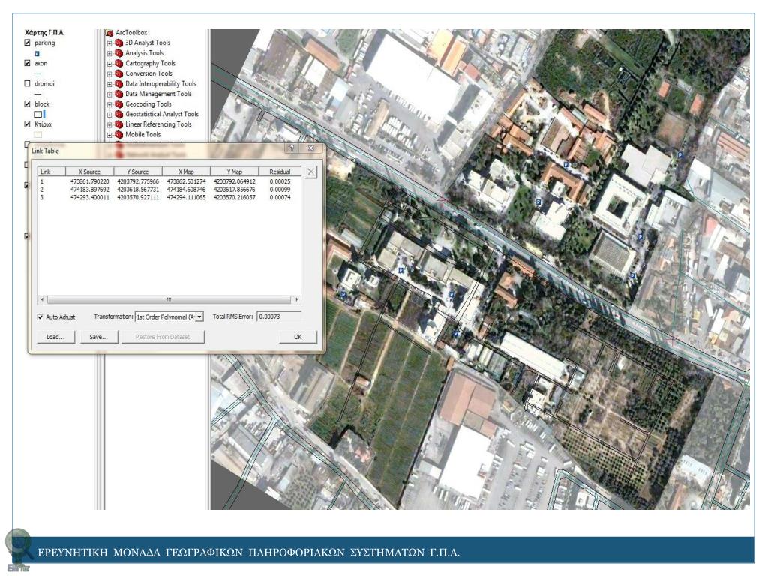This screenshot has width=768, height=576.
Task: Click the axon layer line symbol
Action: (38, 74)
